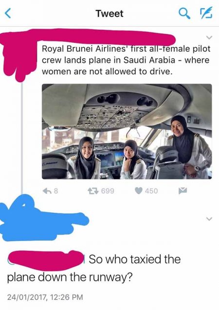The width and height of the screenshot is (219, 310).
Task: Open the chevron menu on the reply tweet
Action: pyautogui.click(x=209, y=219)
